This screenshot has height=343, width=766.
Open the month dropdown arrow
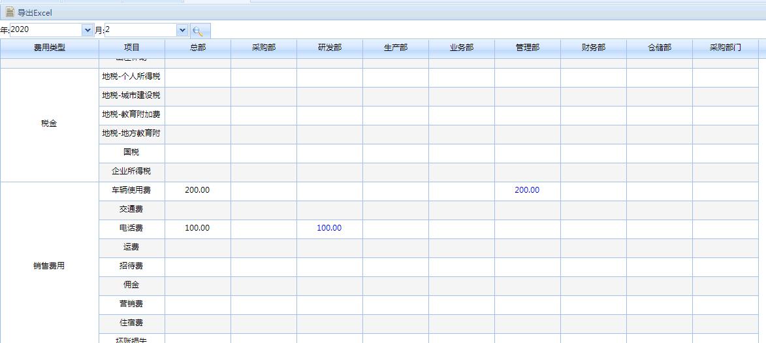click(183, 30)
